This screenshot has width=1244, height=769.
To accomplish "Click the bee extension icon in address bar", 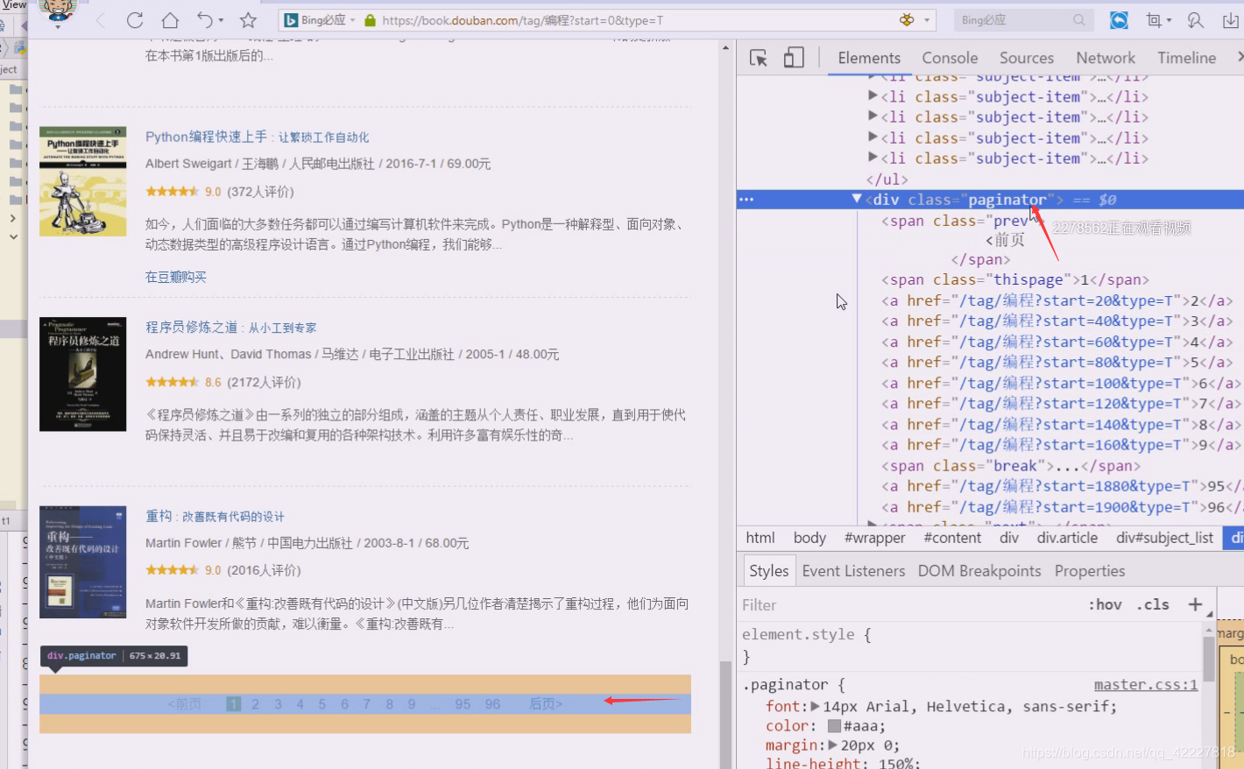I will pos(907,19).
